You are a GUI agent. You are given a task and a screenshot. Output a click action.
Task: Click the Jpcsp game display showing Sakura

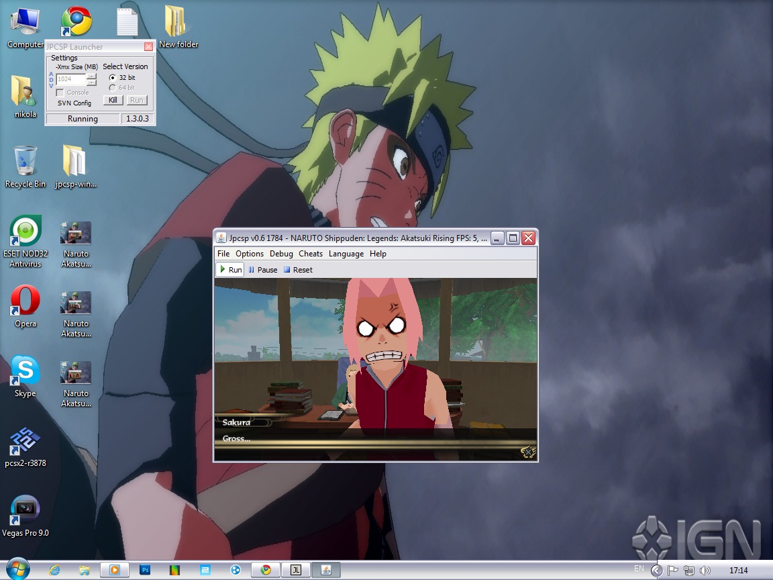pyautogui.click(x=376, y=369)
